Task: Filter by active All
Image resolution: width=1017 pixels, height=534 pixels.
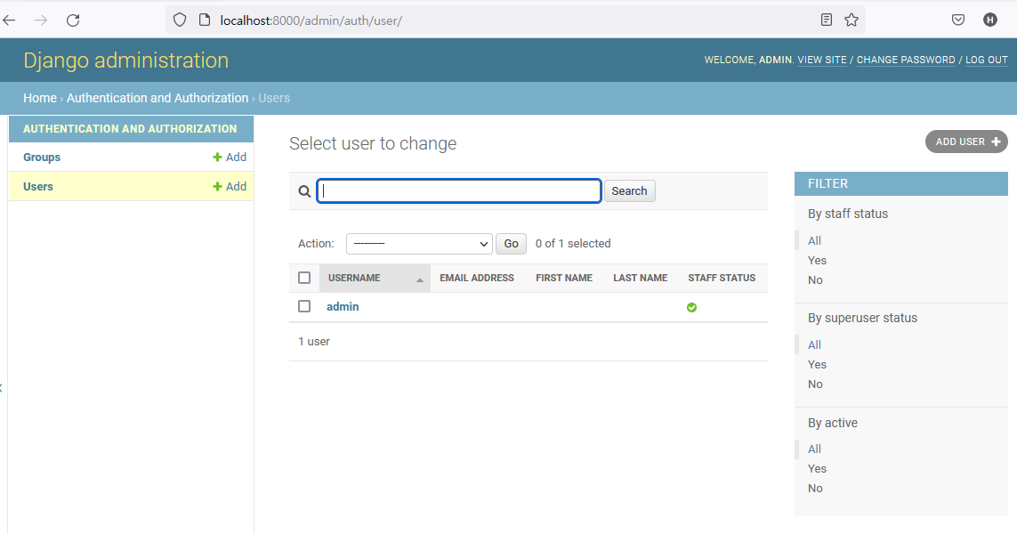Action: pos(815,449)
